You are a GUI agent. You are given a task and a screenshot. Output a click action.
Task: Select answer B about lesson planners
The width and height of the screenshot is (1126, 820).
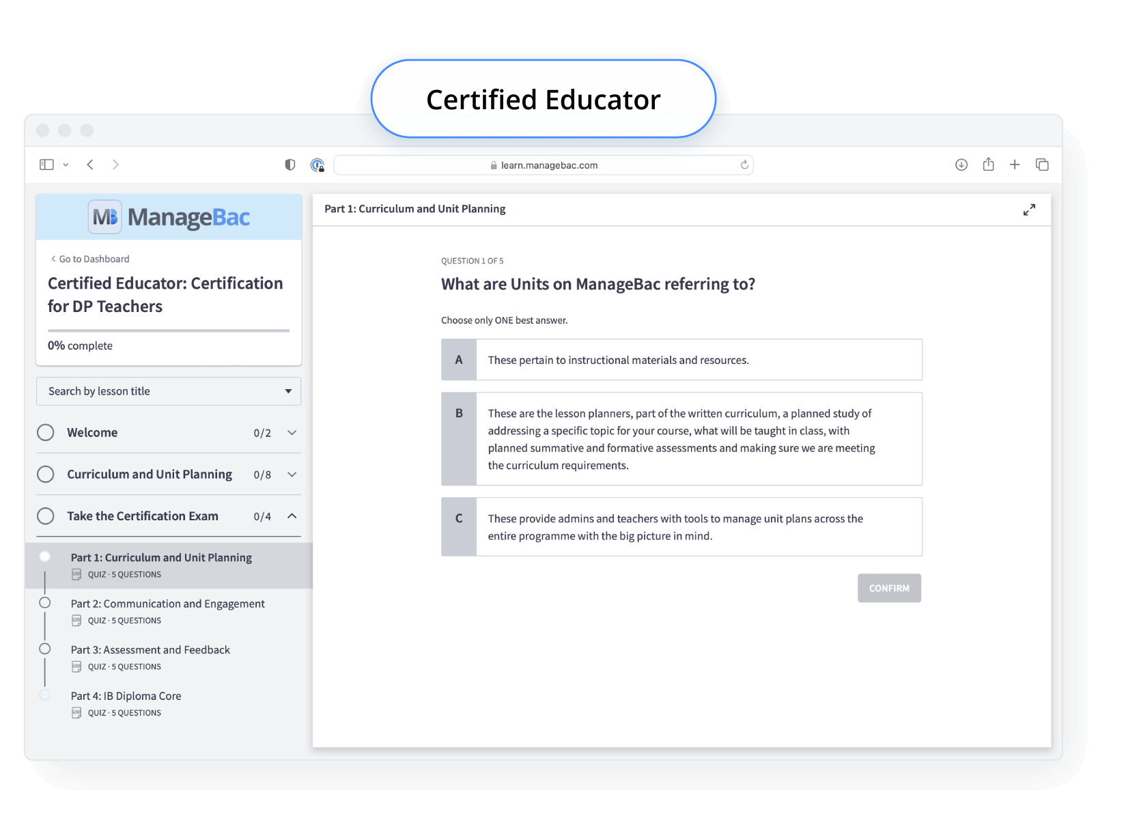(681, 439)
